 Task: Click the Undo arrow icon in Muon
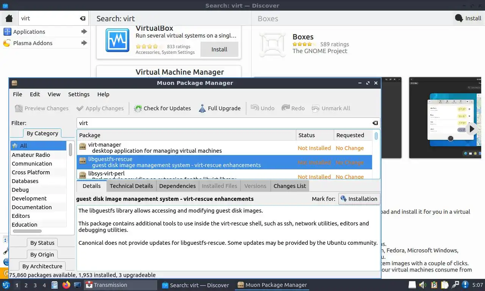click(255, 108)
